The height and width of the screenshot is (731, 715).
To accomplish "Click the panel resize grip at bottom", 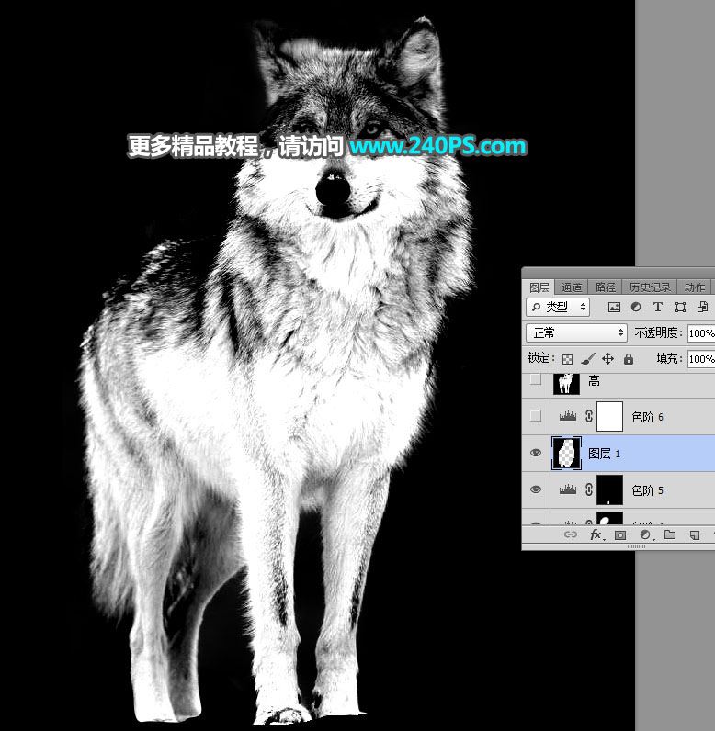I will (636, 546).
